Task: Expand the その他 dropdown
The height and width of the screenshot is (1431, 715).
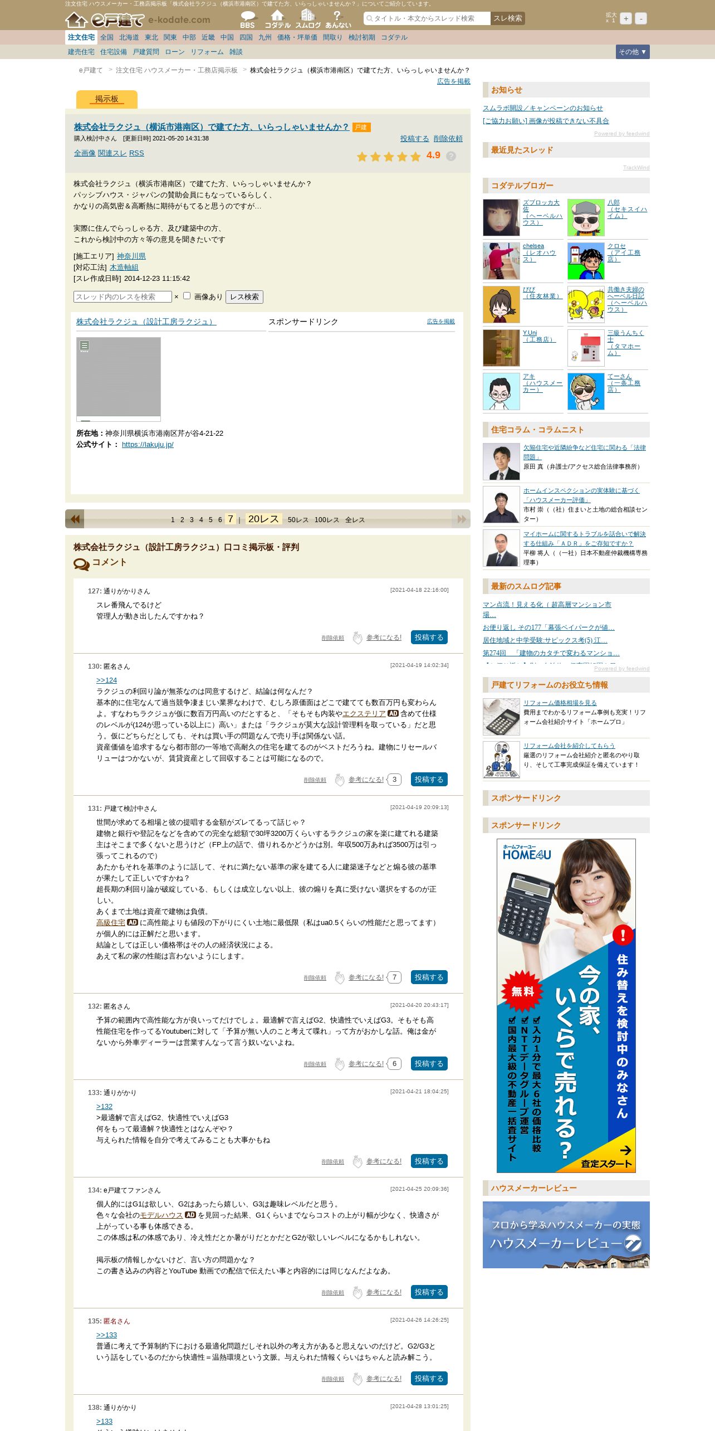Action: click(633, 52)
